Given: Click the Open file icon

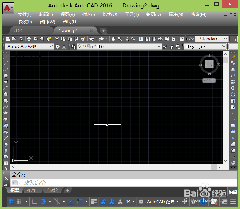Looking at the screenshot, I should click(14, 39).
